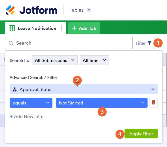
Task: Click the Approval Status field icon
Action: [x=15, y=89]
